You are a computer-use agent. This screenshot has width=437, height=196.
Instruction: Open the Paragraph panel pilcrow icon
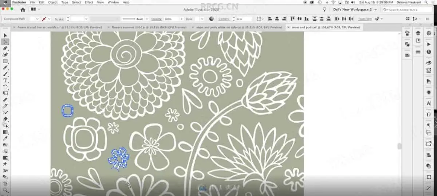coord(429,125)
